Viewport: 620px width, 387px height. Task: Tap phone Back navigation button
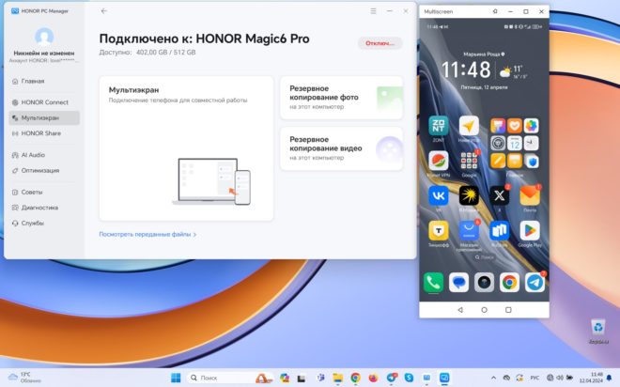coord(460,310)
